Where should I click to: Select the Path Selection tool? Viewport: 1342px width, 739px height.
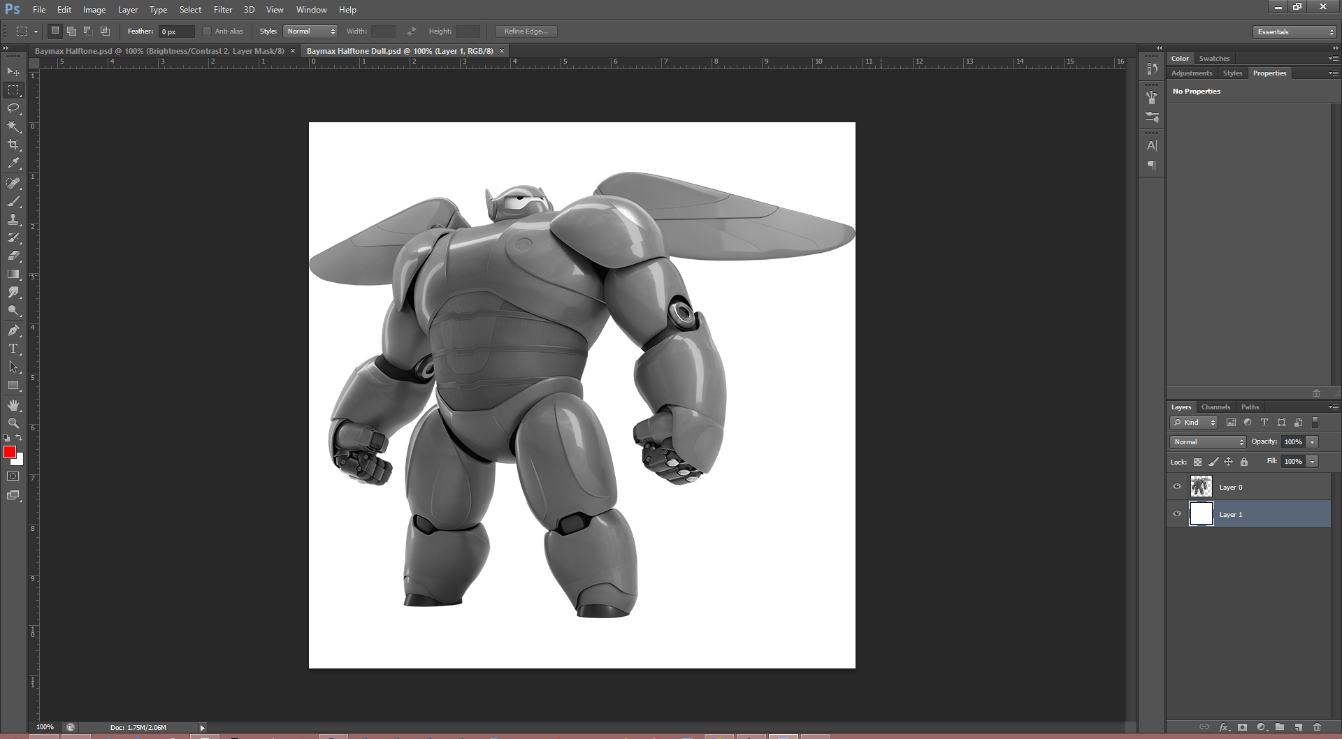pyautogui.click(x=13, y=367)
